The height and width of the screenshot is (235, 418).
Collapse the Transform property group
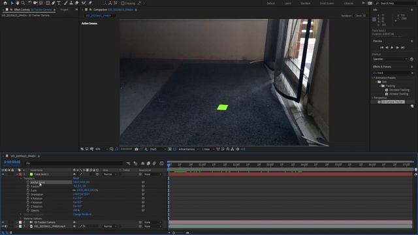(21, 178)
